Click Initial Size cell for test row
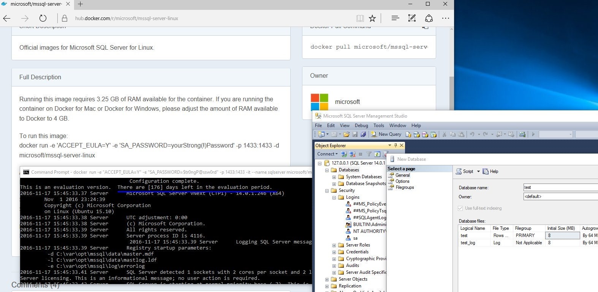 pos(562,235)
